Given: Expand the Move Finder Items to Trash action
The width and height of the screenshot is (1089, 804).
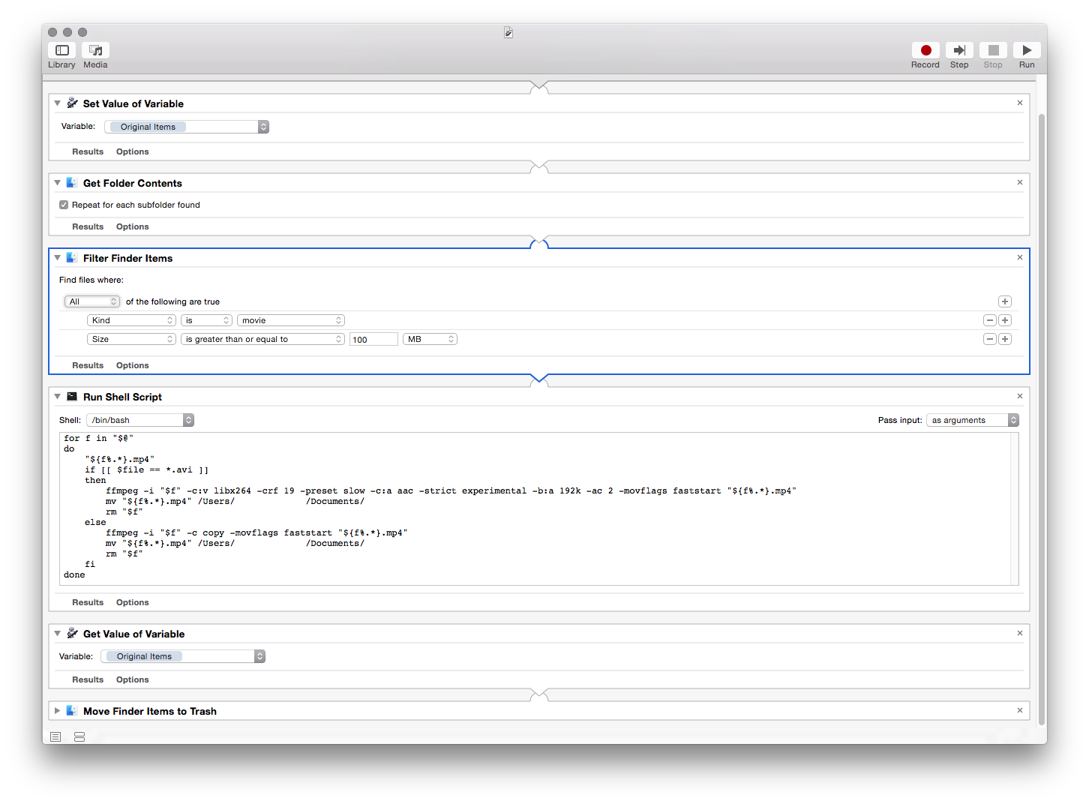Looking at the screenshot, I should coord(57,711).
